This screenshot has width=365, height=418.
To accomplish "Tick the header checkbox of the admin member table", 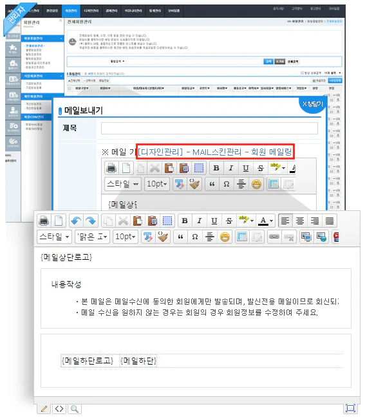I will coord(70,88).
